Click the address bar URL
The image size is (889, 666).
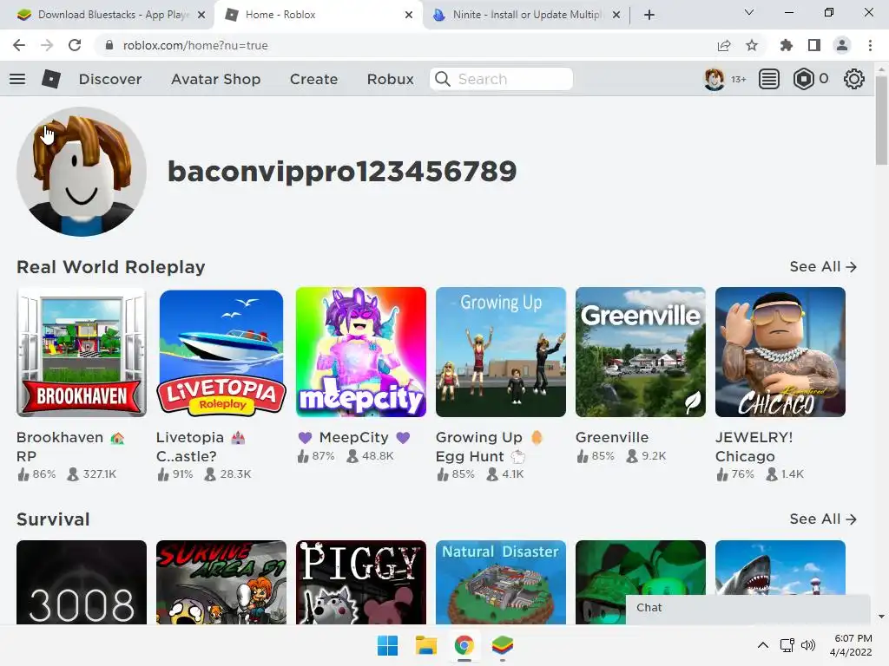point(195,45)
